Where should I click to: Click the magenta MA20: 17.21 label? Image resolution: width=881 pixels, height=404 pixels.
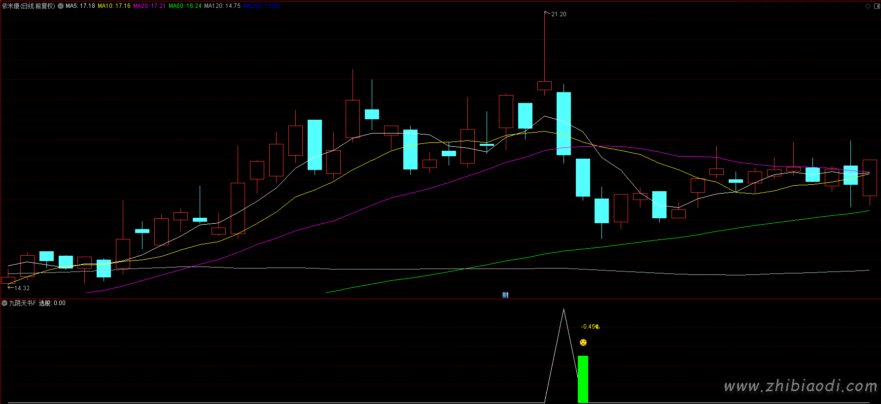coord(149,6)
